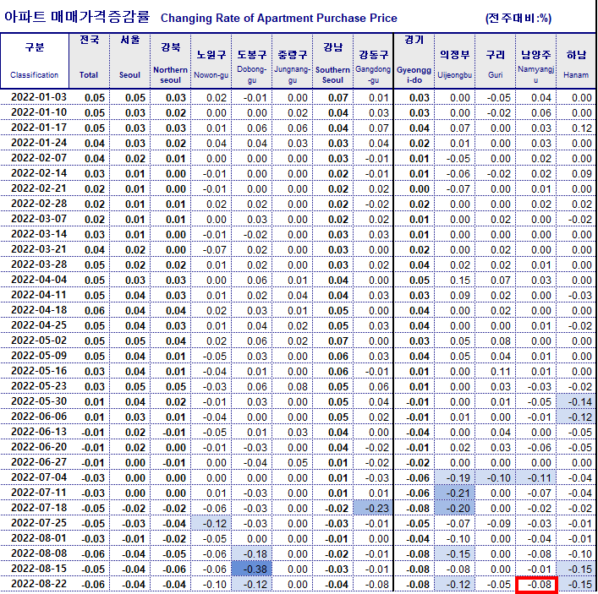Select Hanam value -0.15 on 2022-08-15
Screen dimensions: 598x594
576,569
